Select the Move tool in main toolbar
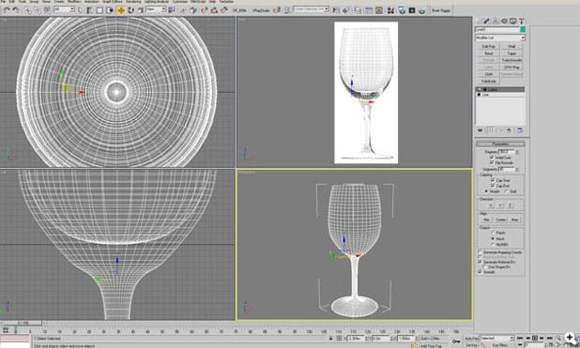This screenshot has height=348, width=580. 120,10
